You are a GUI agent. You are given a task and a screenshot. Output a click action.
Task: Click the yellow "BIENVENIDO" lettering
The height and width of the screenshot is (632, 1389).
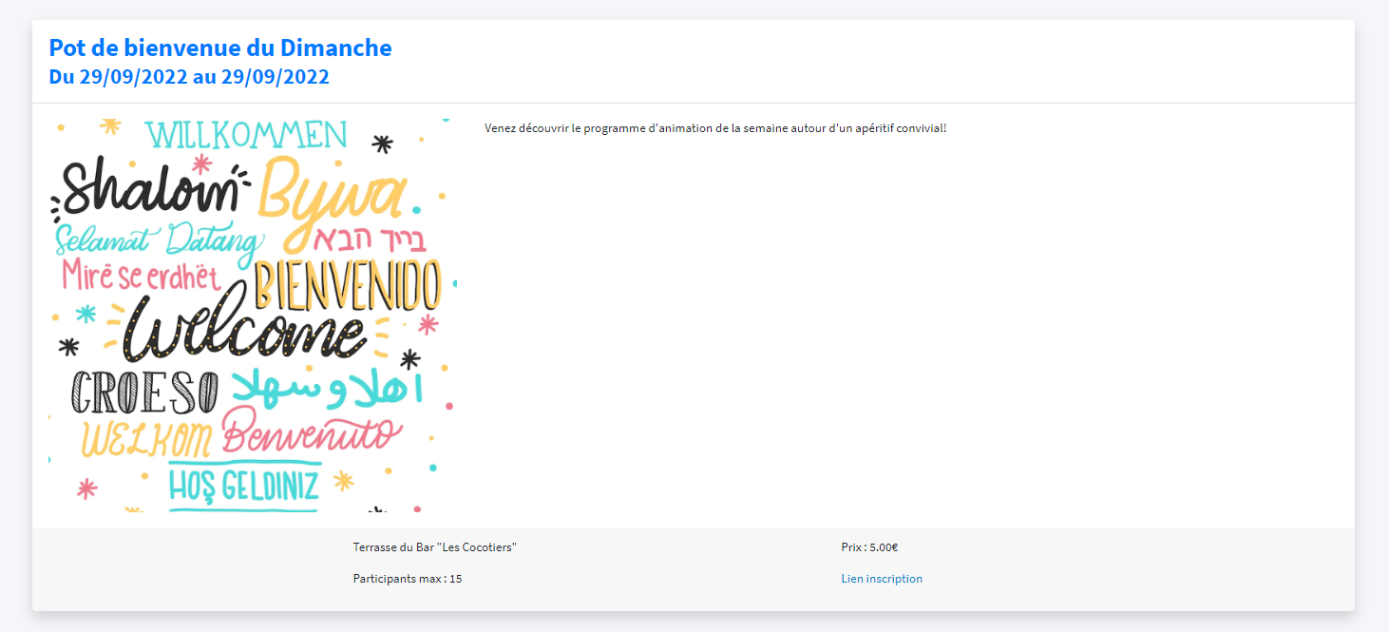348,286
